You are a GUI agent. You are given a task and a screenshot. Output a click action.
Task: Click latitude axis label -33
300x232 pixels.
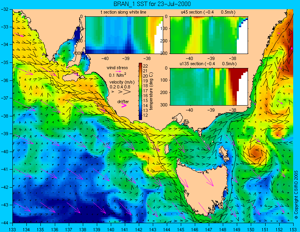point(4,27)
